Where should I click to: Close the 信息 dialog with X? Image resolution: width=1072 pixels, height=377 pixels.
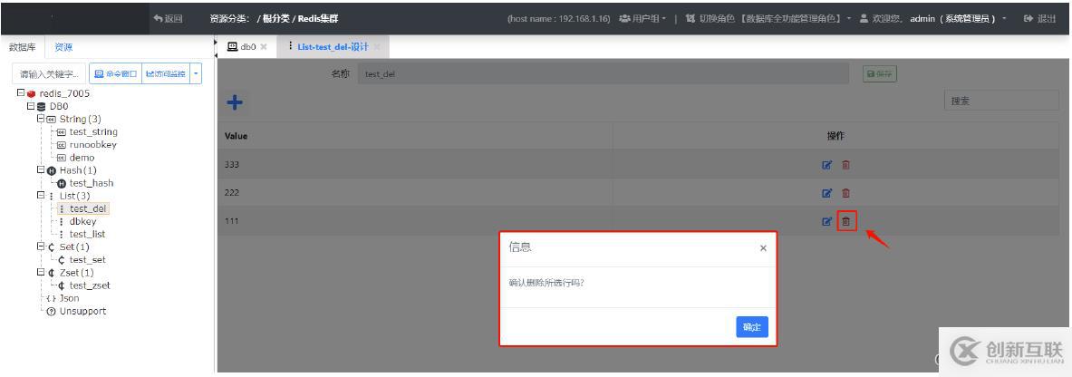(763, 248)
